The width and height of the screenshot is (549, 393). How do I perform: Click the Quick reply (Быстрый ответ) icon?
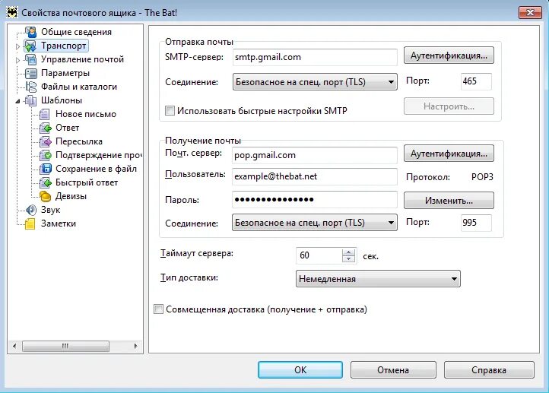pyautogui.click(x=45, y=182)
